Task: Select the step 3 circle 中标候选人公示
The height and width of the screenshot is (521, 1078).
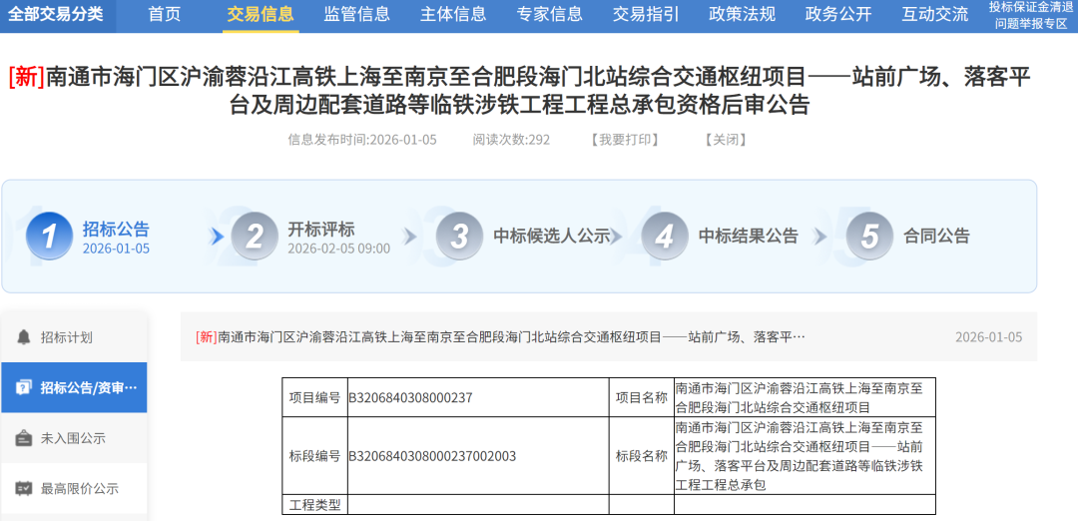Action: click(x=459, y=237)
